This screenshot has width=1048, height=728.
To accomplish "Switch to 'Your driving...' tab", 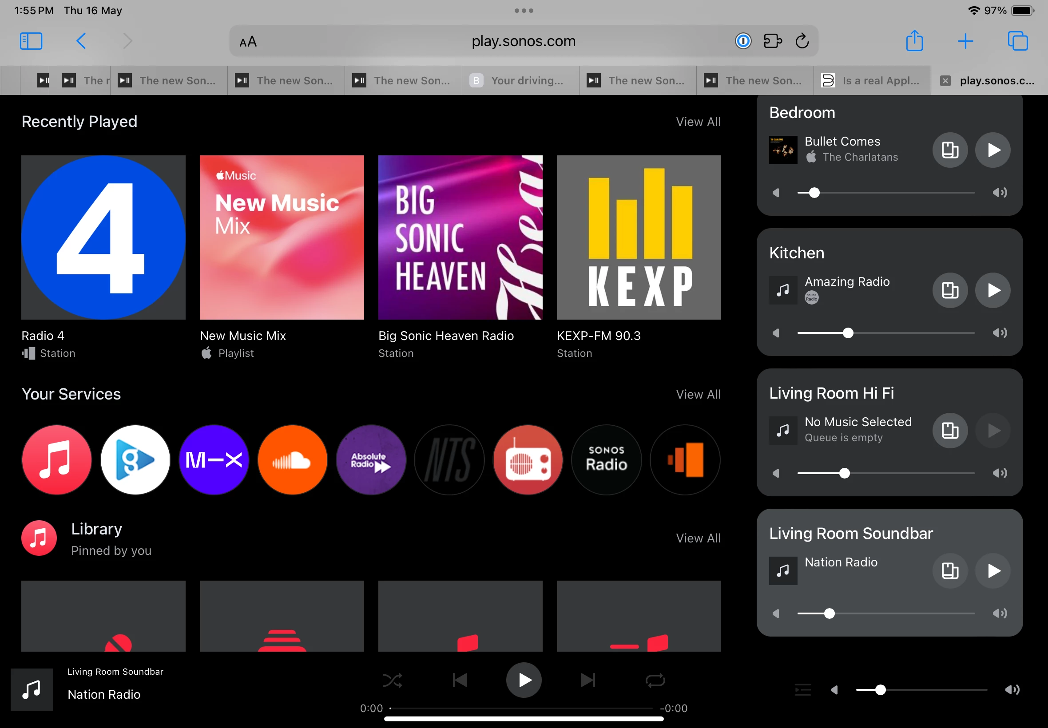I will pos(520,81).
